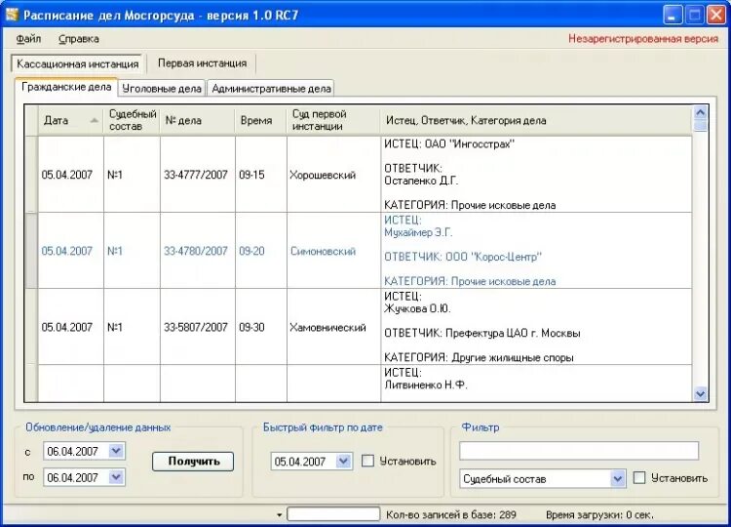
Task: Click the Судебный состав column header
Action: [x=133, y=120]
